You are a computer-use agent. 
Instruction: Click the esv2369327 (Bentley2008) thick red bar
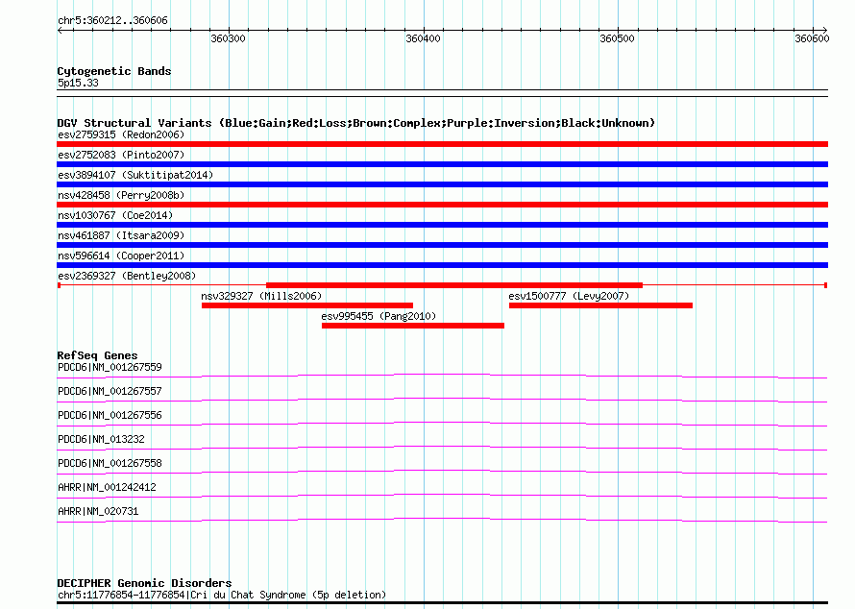click(x=454, y=285)
